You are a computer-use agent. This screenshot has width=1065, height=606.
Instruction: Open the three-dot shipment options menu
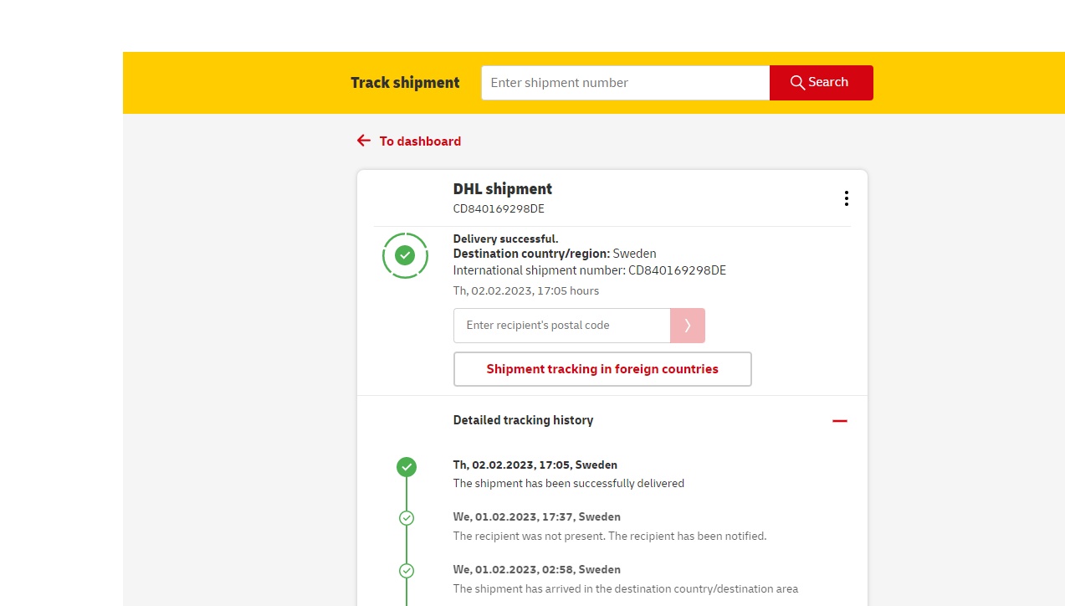846,198
